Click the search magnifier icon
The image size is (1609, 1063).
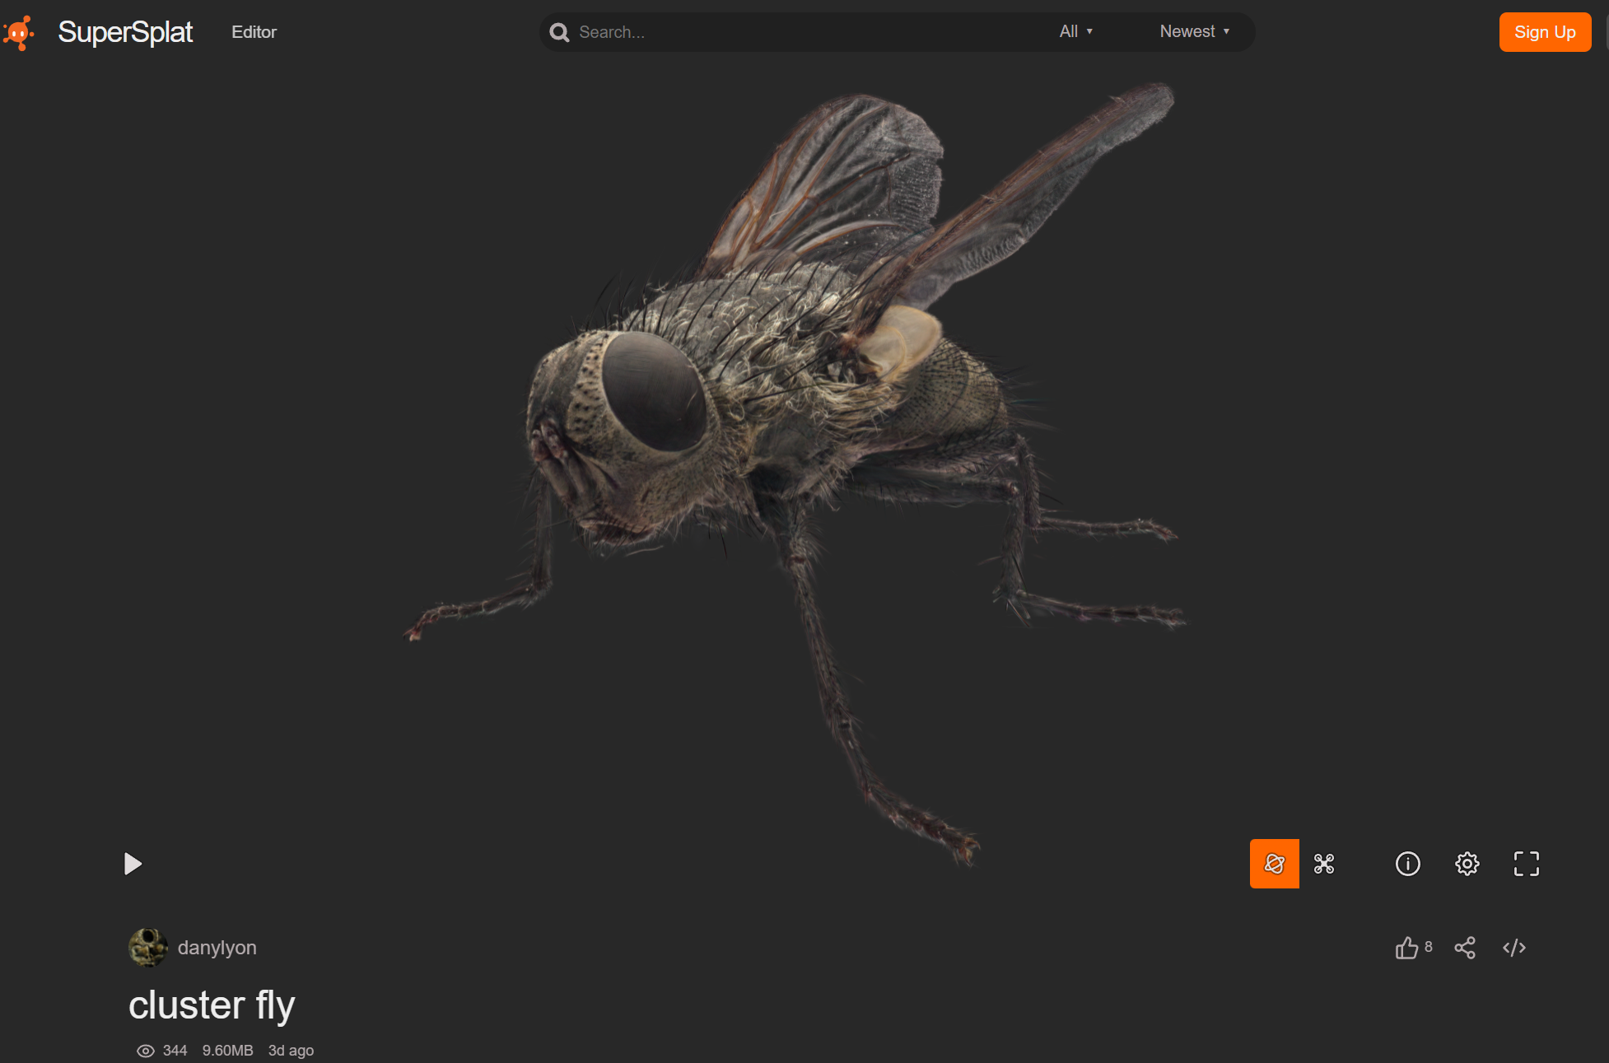pyautogui.click(x=560, y=32)
